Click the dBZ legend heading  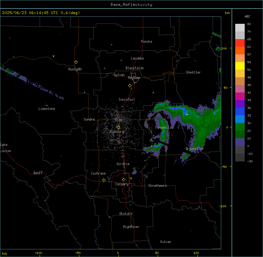pos(247,16)
